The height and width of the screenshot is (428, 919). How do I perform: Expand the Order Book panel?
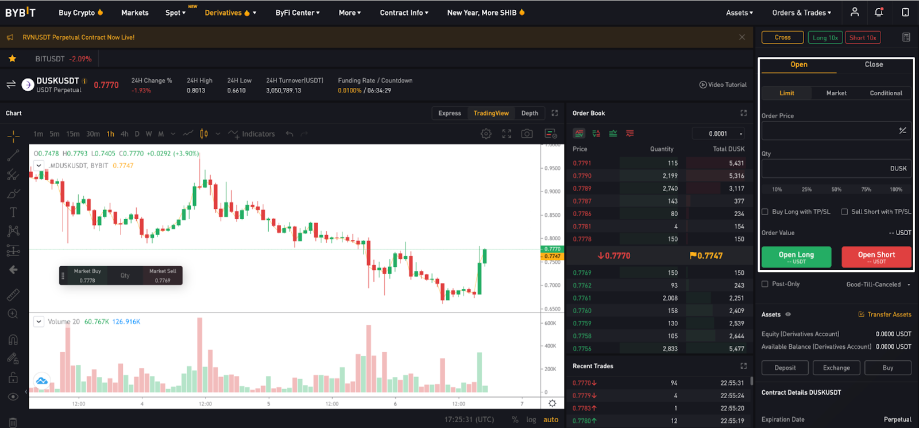pos(744,113)
